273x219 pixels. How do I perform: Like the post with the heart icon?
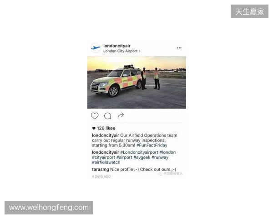click(95, 116)
